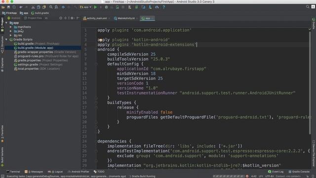This screenshot has width=316, height=178.
Task: Click the Replace icon in toolbar
Action: 56,7
